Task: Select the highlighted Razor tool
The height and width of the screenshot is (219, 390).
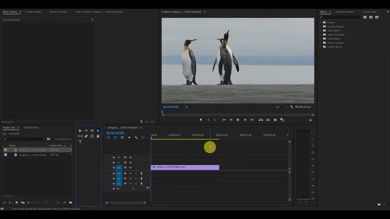Action: pos(98,131)
